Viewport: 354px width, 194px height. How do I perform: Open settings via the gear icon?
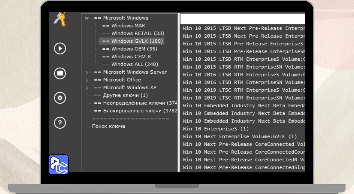60,98
